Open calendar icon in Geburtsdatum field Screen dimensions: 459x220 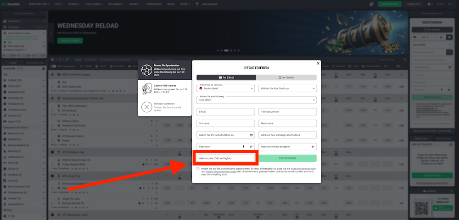coord(251,135)
